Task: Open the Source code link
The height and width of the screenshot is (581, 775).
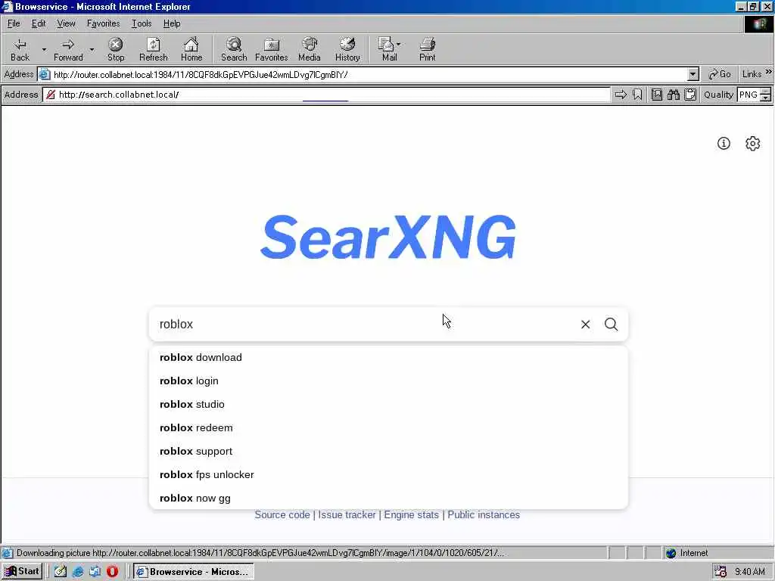Action: 282,514
